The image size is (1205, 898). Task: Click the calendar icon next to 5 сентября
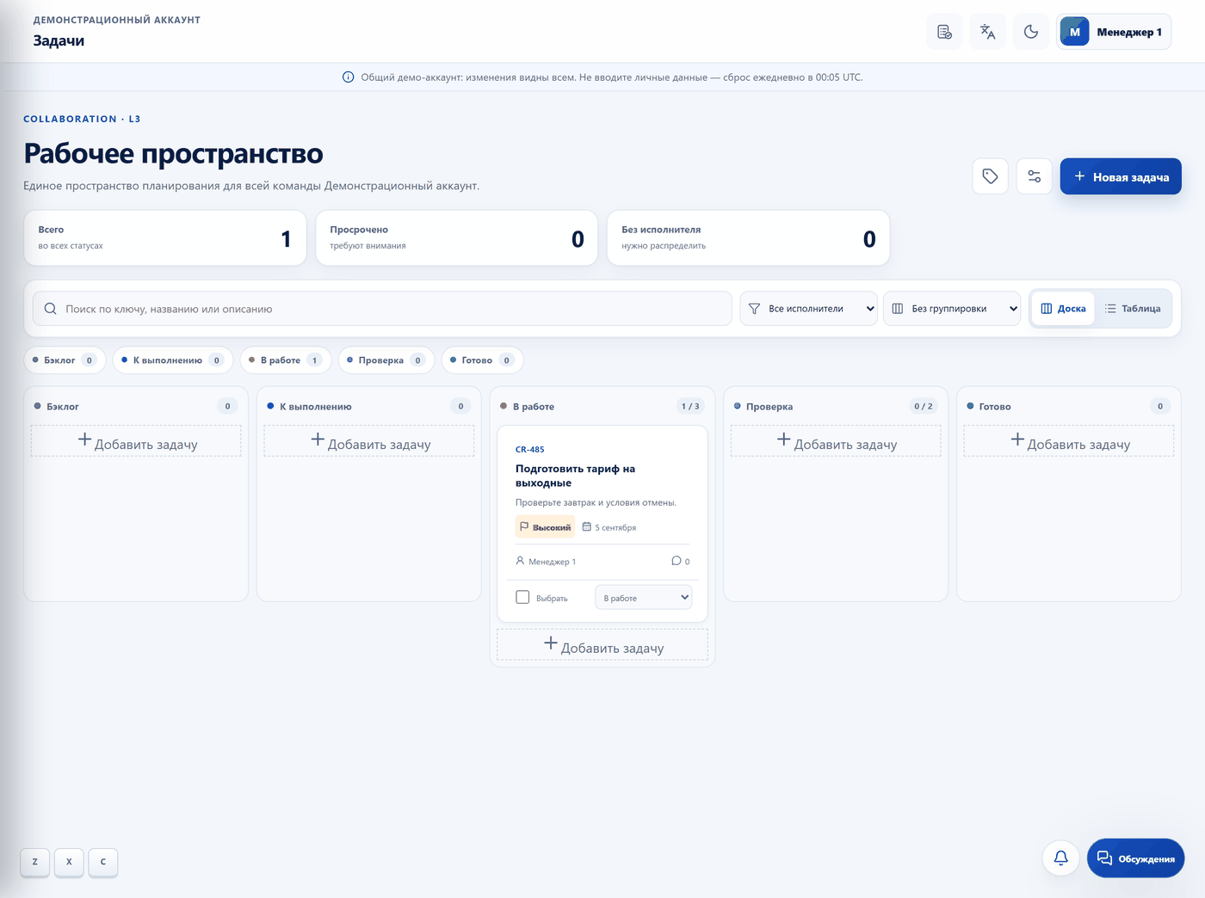587,527
